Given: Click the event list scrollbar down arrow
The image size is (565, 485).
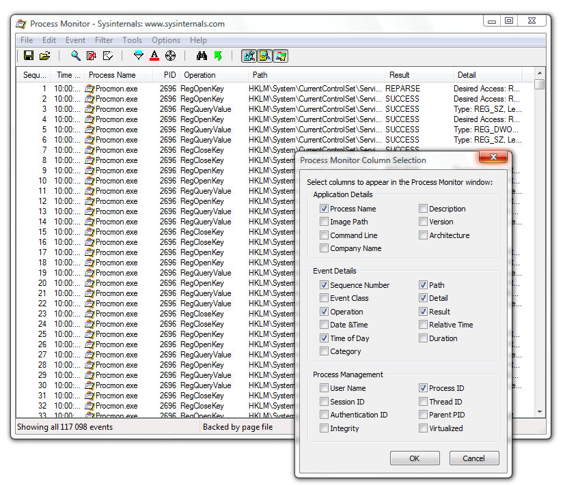Looking at the screenshot, I should [540, 412].
